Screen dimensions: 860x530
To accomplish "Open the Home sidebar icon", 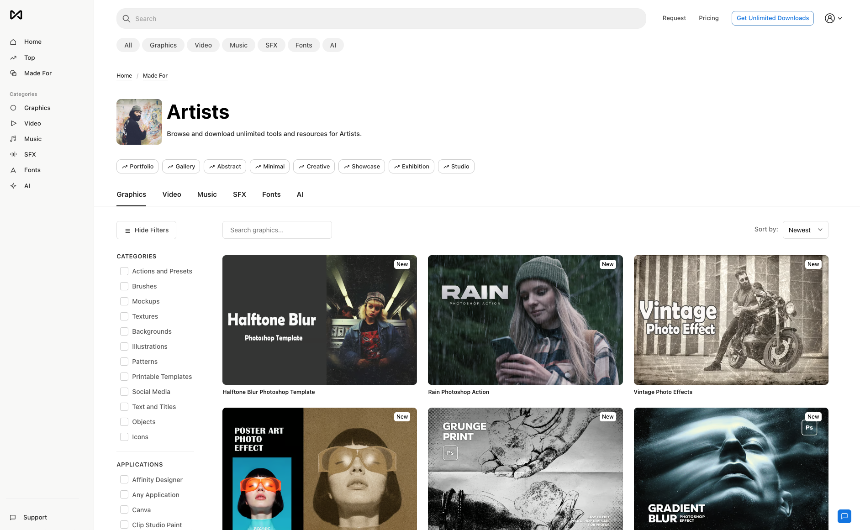I will click(x=14, y=42).
